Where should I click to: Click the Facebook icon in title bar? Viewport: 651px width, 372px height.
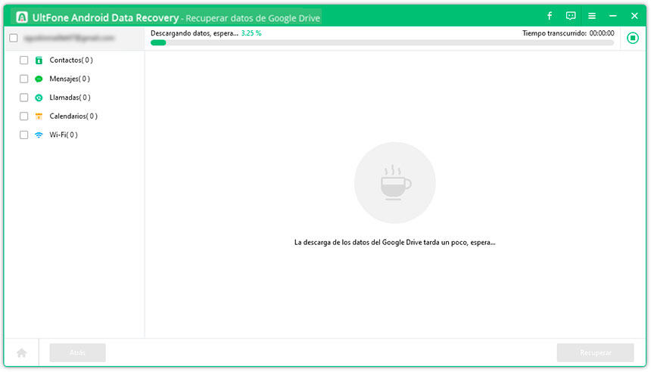click(550, 16)
